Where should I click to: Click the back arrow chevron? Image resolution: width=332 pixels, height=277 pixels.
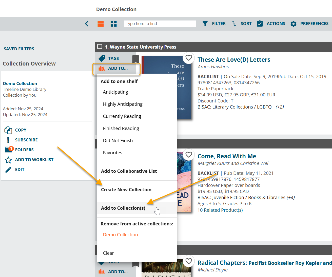pyautogui.click(x=87, y=24)
